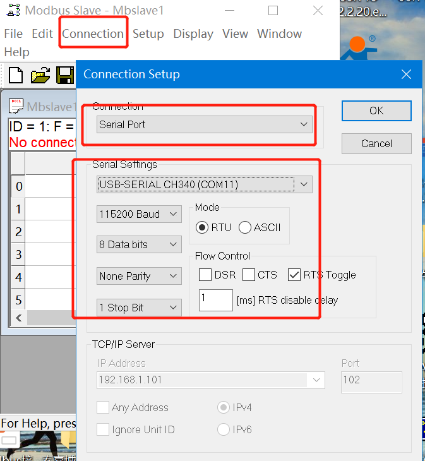The image size is (425, 461).
Task: Enable the DSR flow control checkbox
Action: 205,275
